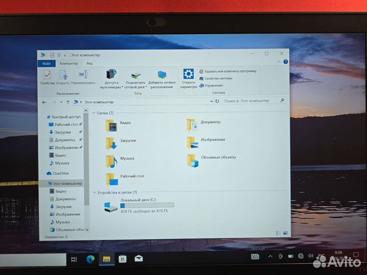Click the forward navigation arrow

pos(54,102)
